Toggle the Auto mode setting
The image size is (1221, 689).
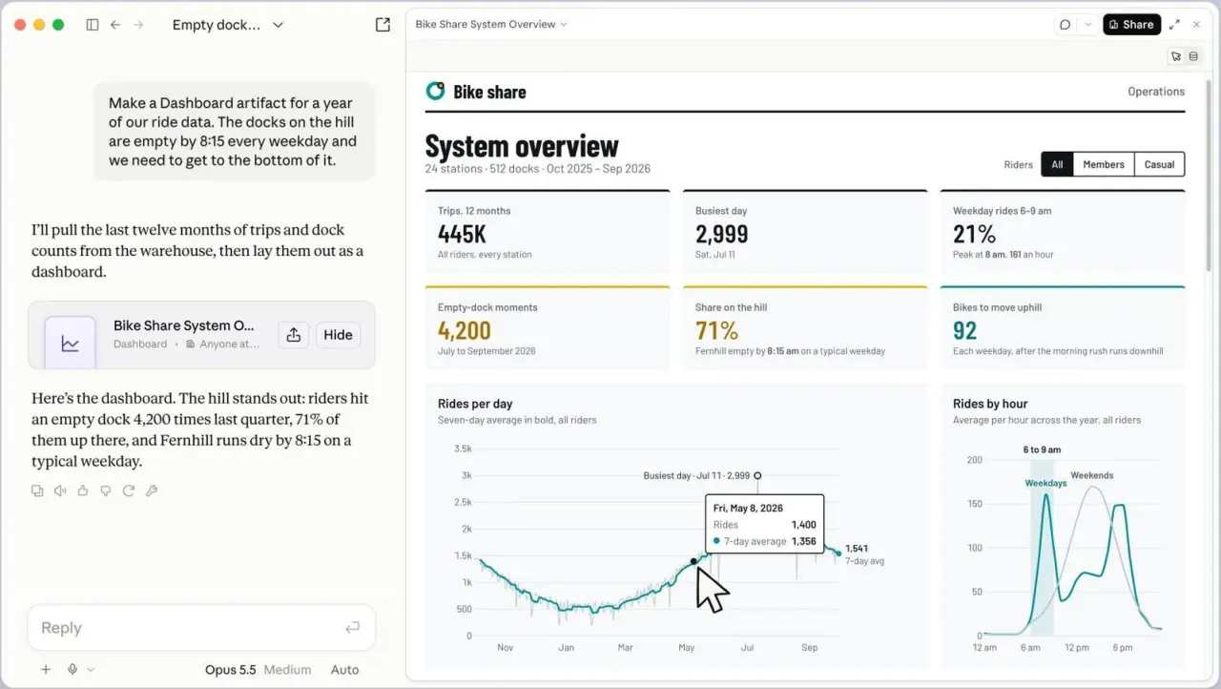[x=344, y=670]
